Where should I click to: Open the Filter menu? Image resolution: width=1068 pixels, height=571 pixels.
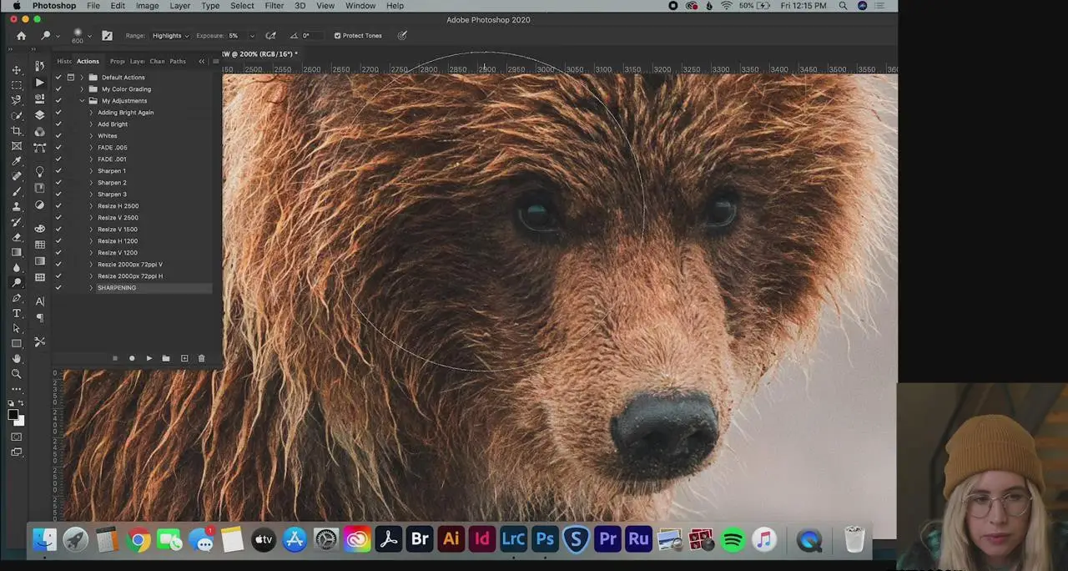tap(274, 6)
